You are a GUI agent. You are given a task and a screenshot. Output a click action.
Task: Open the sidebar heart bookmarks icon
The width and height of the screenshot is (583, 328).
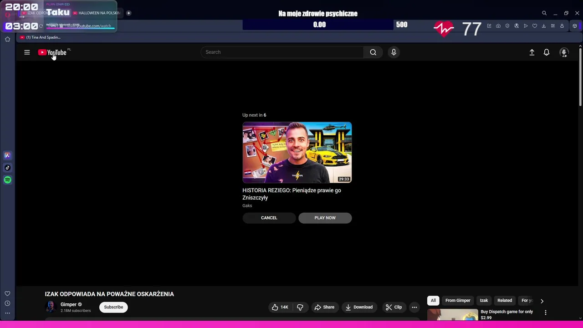[x=7, y=294]
